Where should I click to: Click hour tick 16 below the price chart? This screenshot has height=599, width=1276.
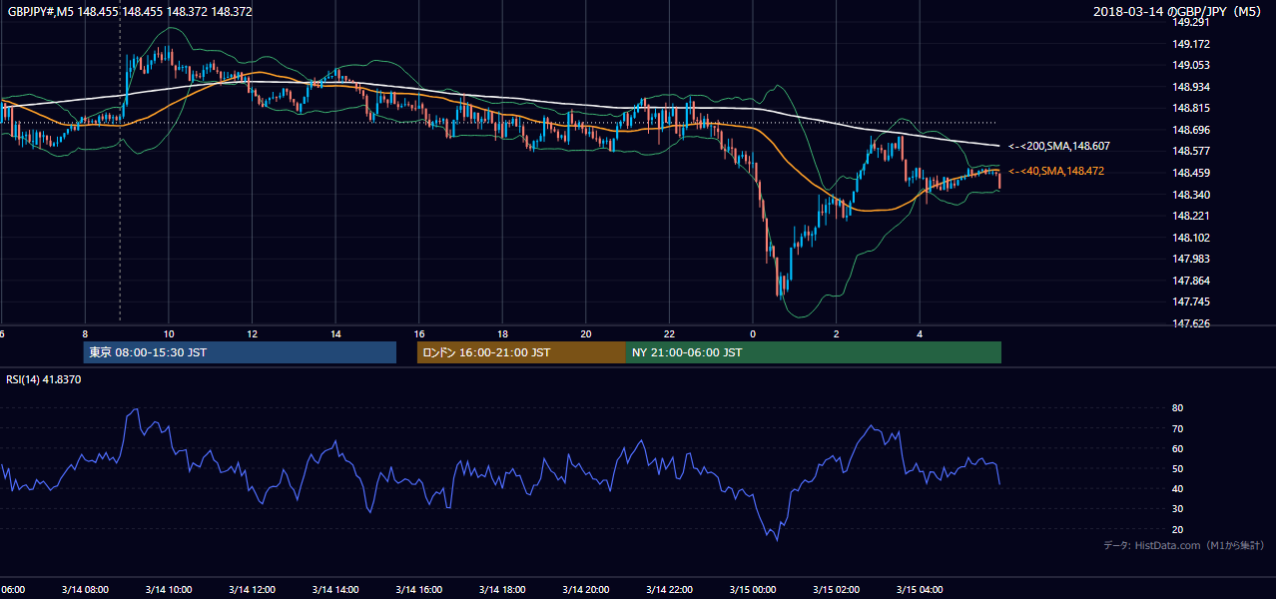click(x=419, y=334)
